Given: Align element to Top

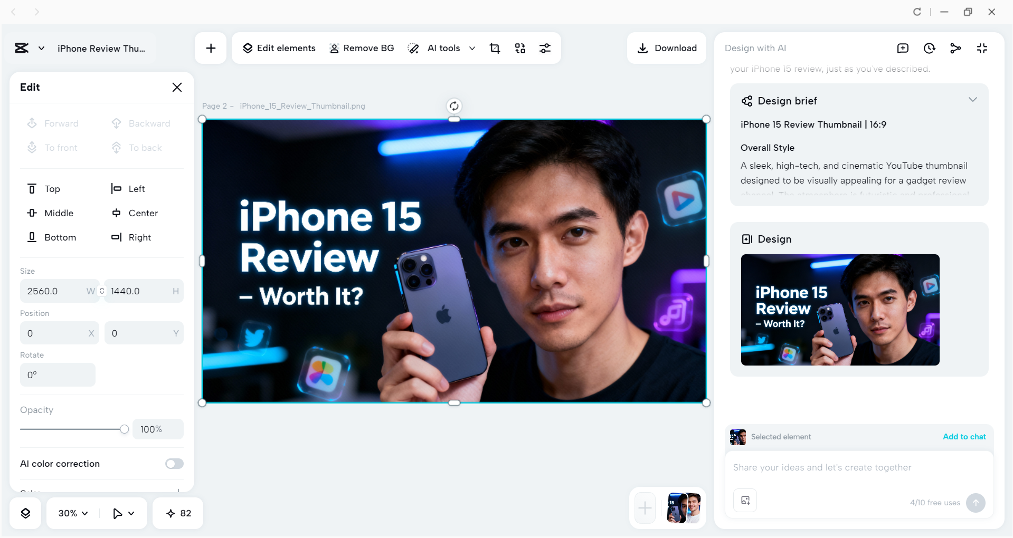Looking at the screenshot, I should coord(44,189).
